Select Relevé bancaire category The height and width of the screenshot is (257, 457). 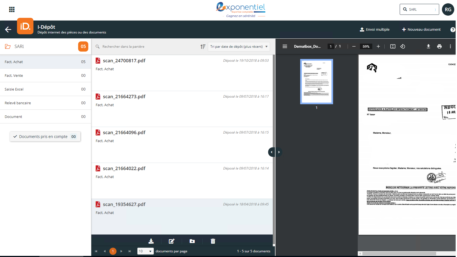pyautogui.click(x=45, y=103)
